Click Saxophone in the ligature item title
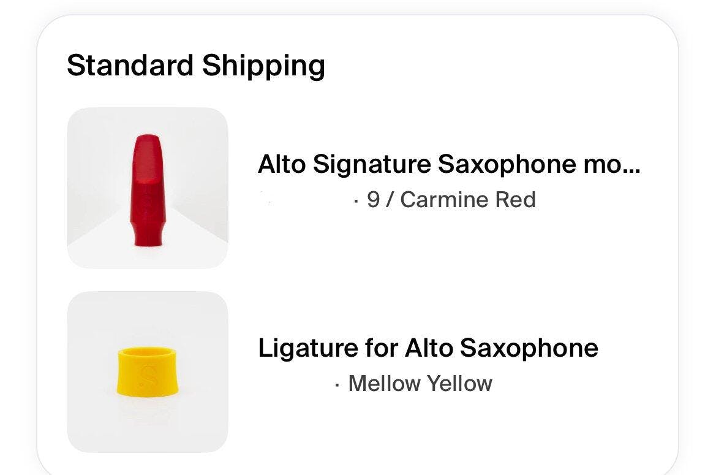 point(529,348)
